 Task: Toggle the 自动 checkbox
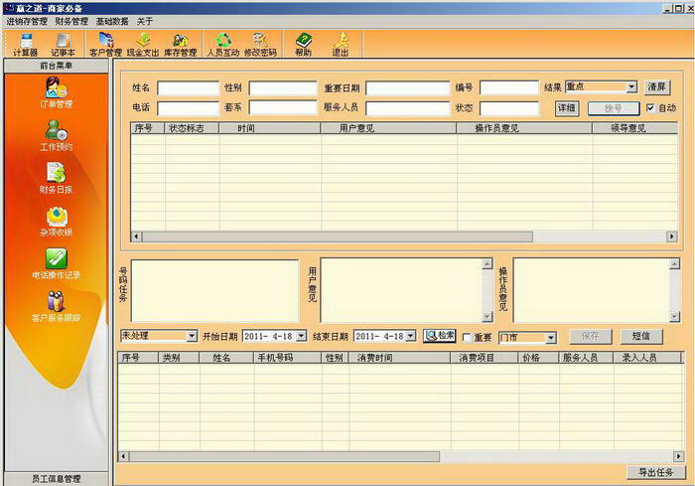650,107
